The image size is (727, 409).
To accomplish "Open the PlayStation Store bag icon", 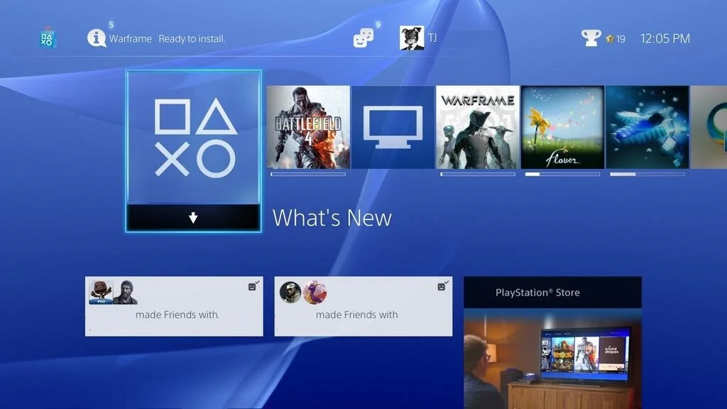I will [x=48, y=38].
